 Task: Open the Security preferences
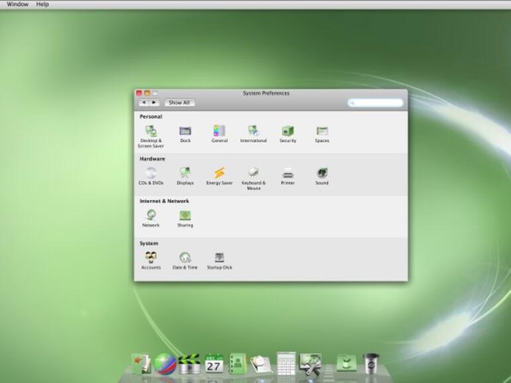click(287, 132)
